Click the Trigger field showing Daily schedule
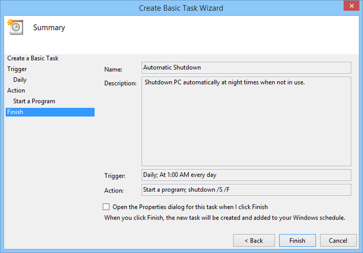 246,175
